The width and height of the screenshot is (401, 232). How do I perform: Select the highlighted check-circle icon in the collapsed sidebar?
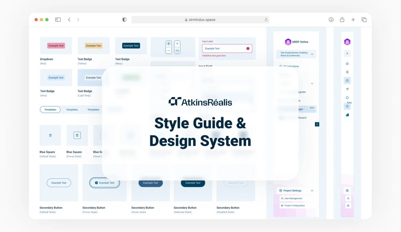[x=347, y=81]
